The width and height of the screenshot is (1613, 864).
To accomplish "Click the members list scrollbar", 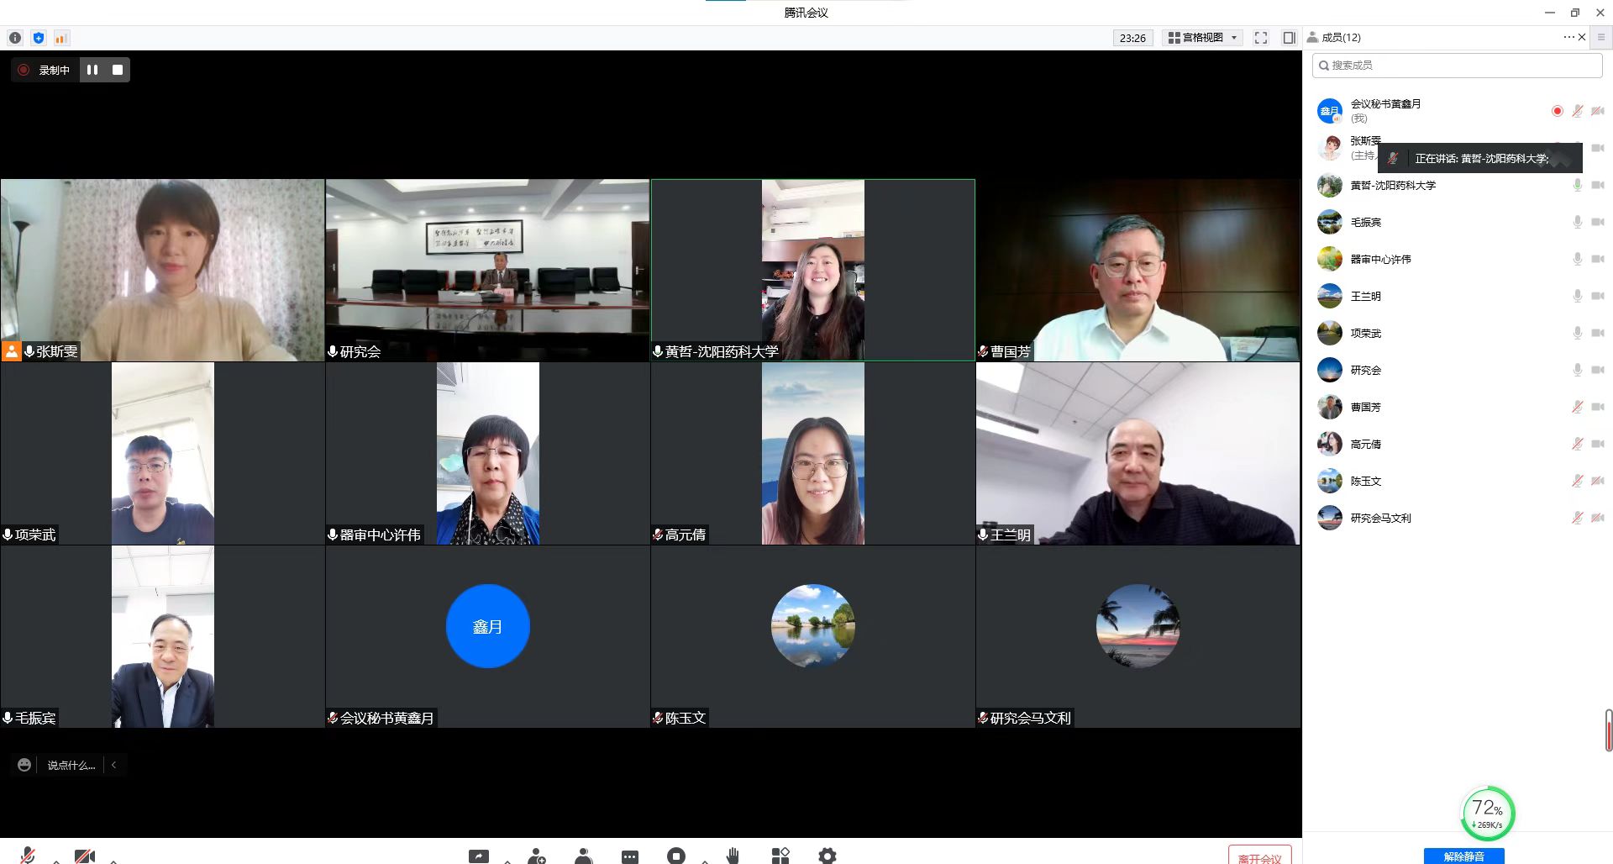I will 1609,730.
